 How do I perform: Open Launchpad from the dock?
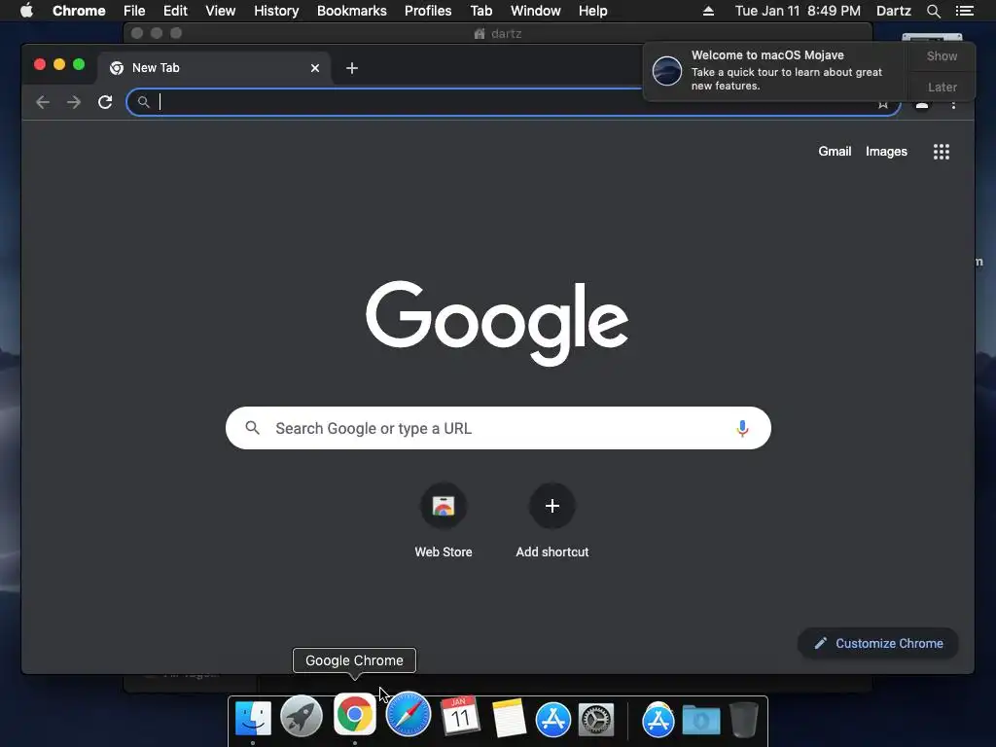302,717
